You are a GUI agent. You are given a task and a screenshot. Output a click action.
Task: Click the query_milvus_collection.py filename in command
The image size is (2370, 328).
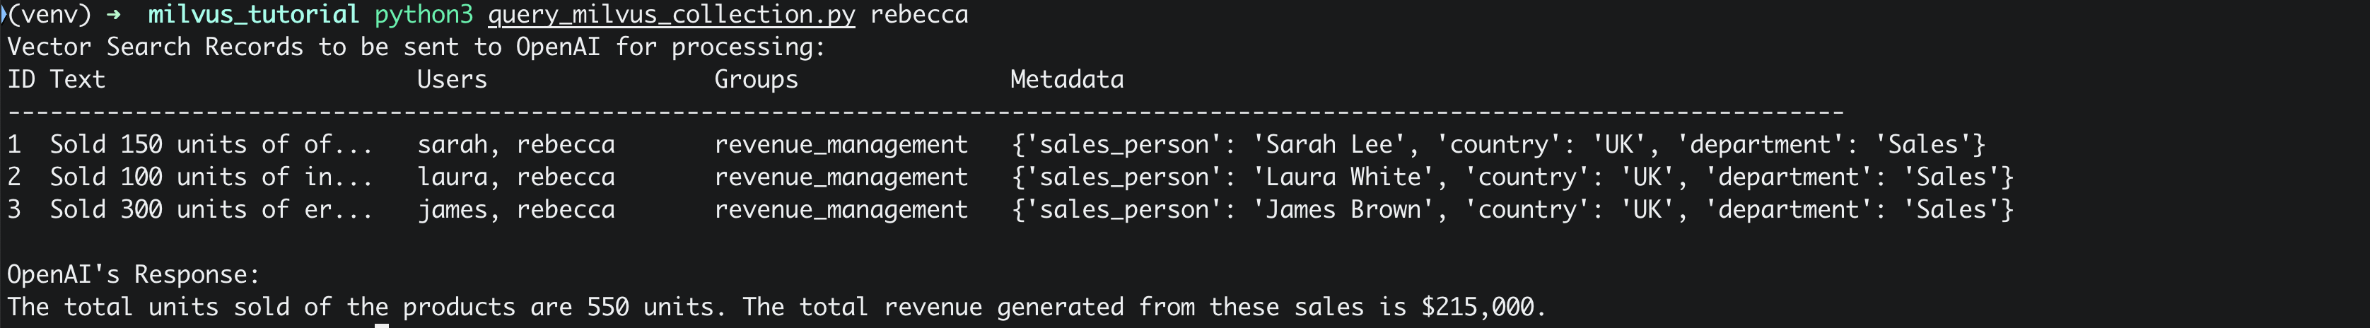click(x=671, y=16)
